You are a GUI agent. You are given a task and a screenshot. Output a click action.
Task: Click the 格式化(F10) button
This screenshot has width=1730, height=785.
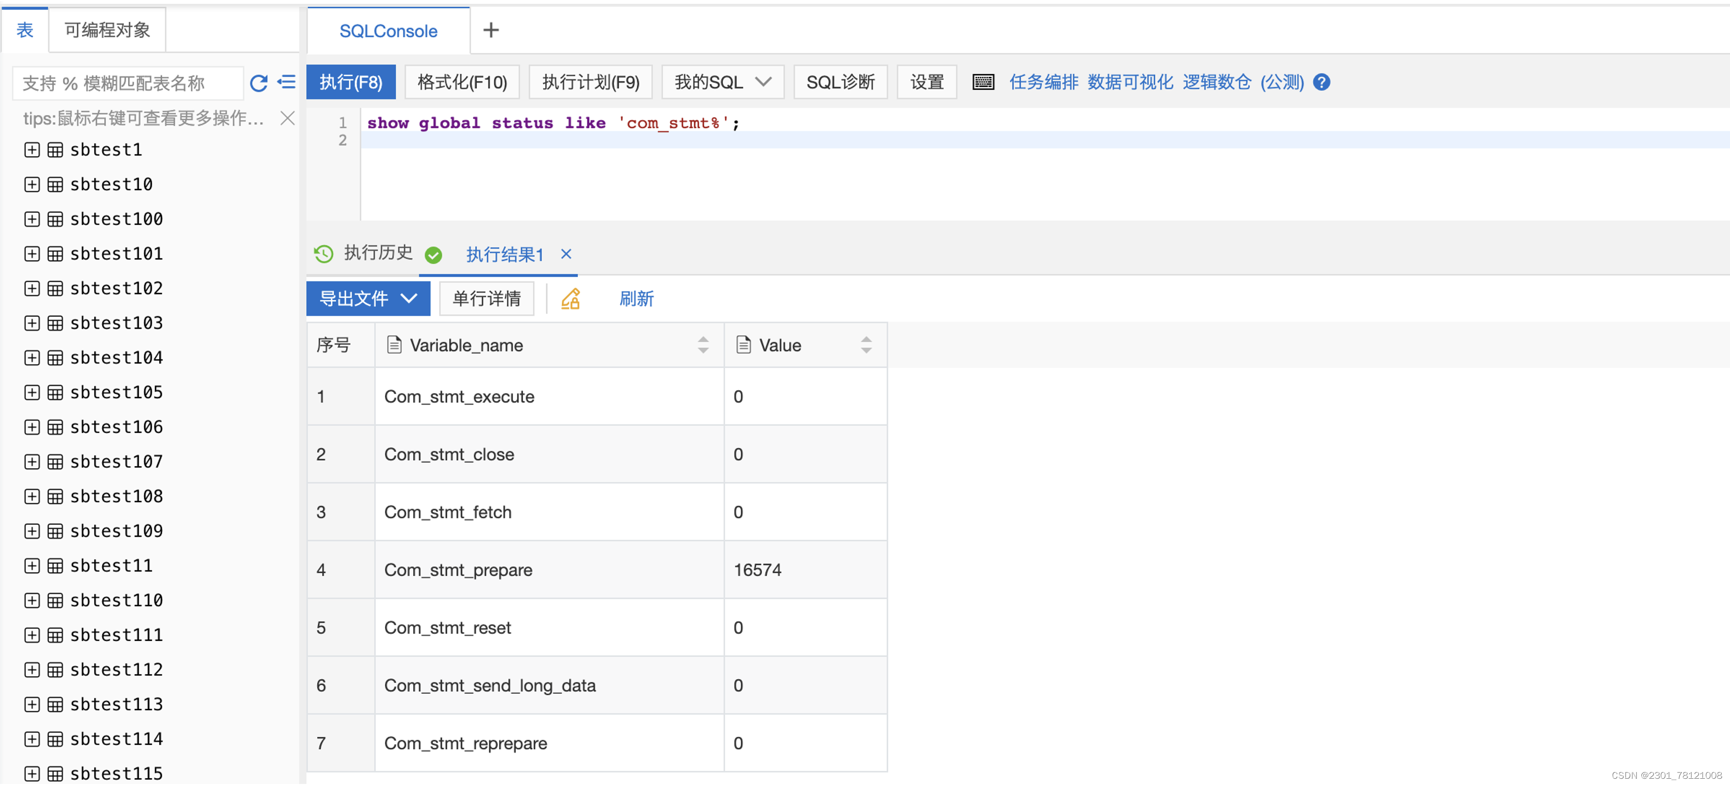click(462, 82)
